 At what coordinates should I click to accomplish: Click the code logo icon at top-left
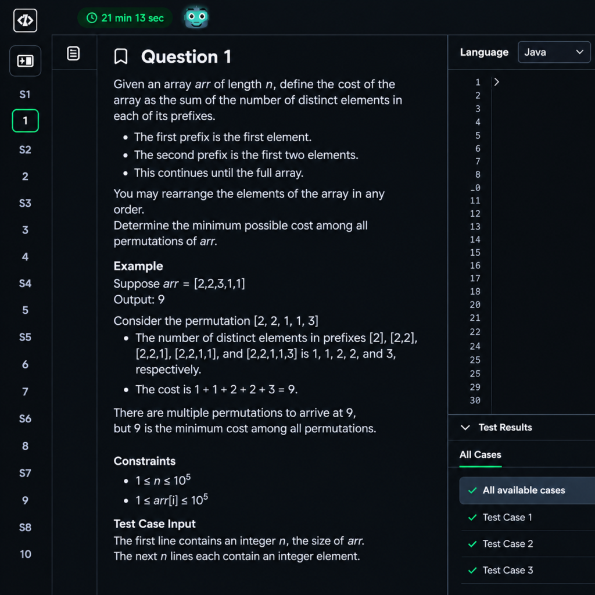(x=25, y=20)
